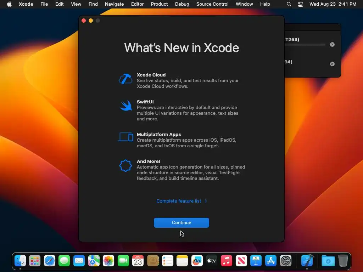
Task: Open Mail from the Dock
Action: [x=79, y=261]
